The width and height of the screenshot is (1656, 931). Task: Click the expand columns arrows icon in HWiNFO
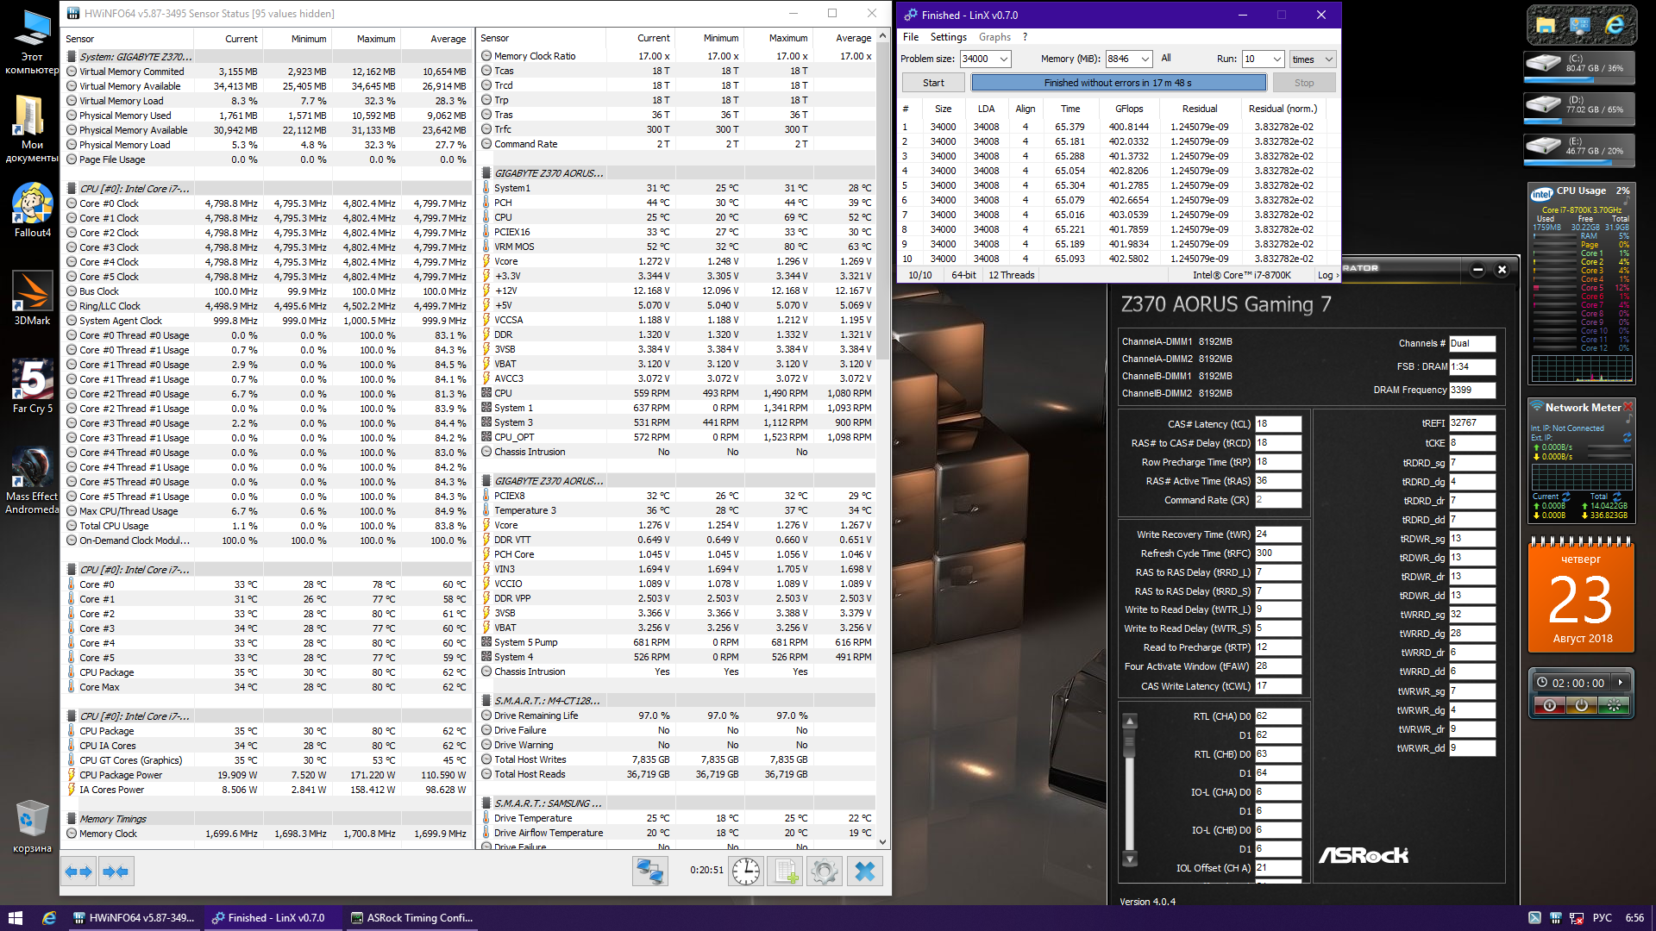[78, 872]
